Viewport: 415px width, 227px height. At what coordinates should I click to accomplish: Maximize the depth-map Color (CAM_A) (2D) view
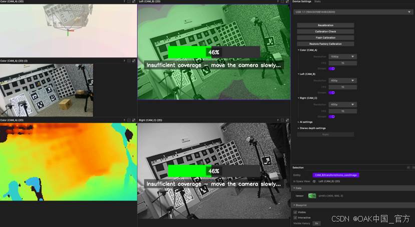point(134,120)
